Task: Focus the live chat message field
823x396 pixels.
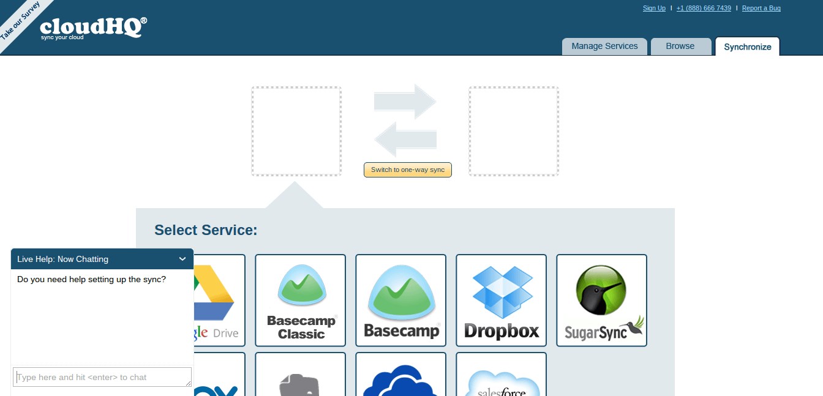Action: point(102,377)
